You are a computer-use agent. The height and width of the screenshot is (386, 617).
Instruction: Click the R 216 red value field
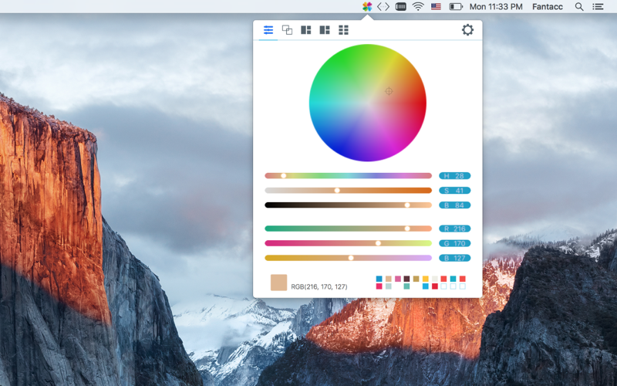454,229
